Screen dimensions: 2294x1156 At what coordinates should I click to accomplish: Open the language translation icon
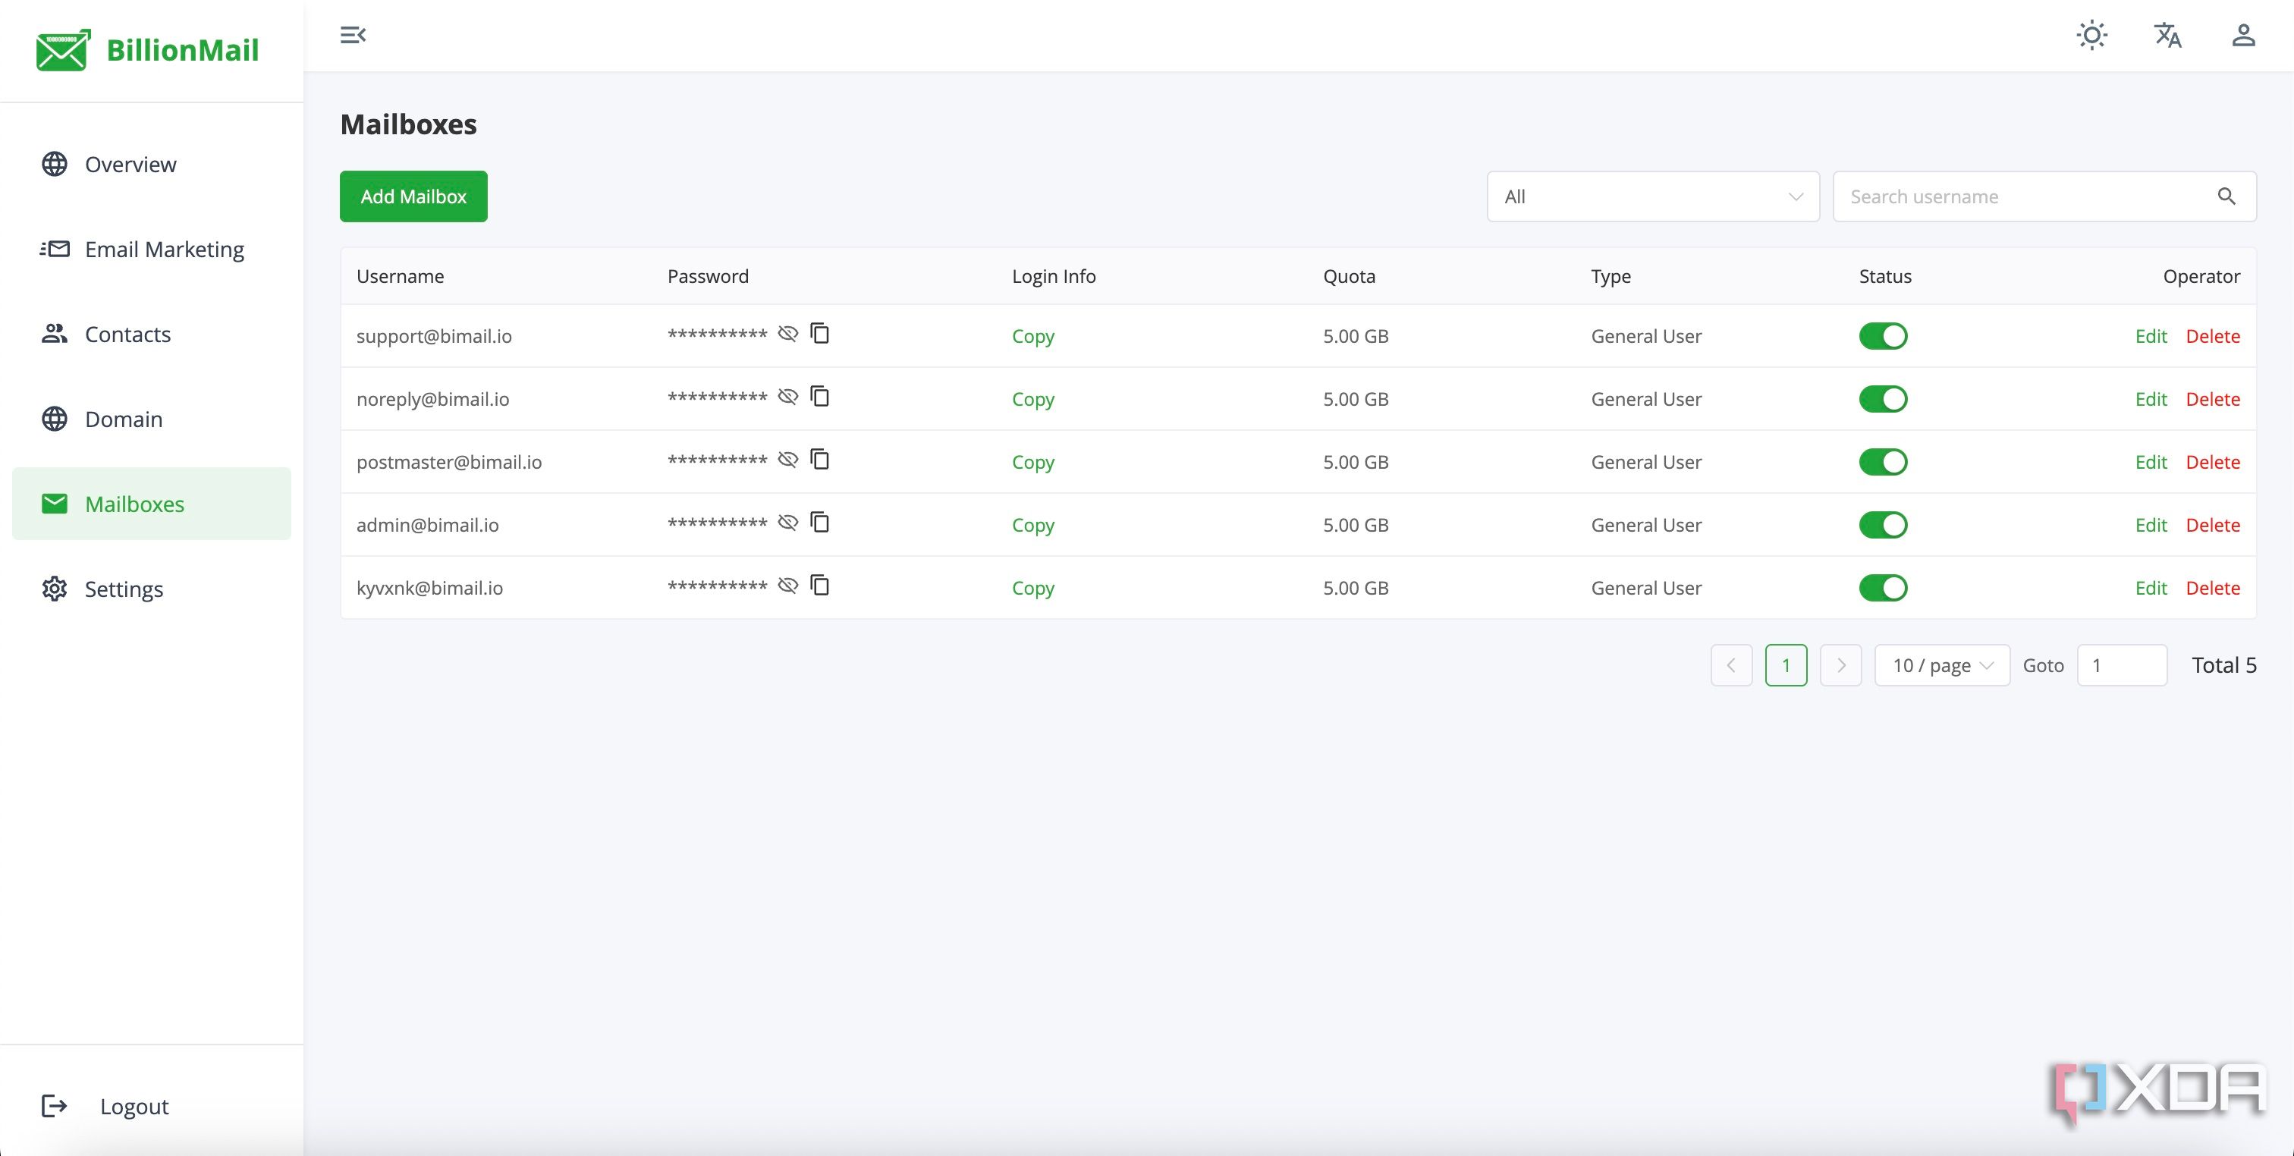(2167, 35)
